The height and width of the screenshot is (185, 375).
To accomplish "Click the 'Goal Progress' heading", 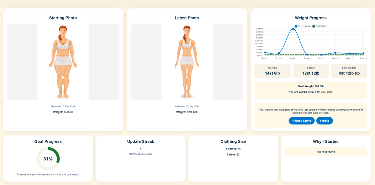I will point(48,141).
